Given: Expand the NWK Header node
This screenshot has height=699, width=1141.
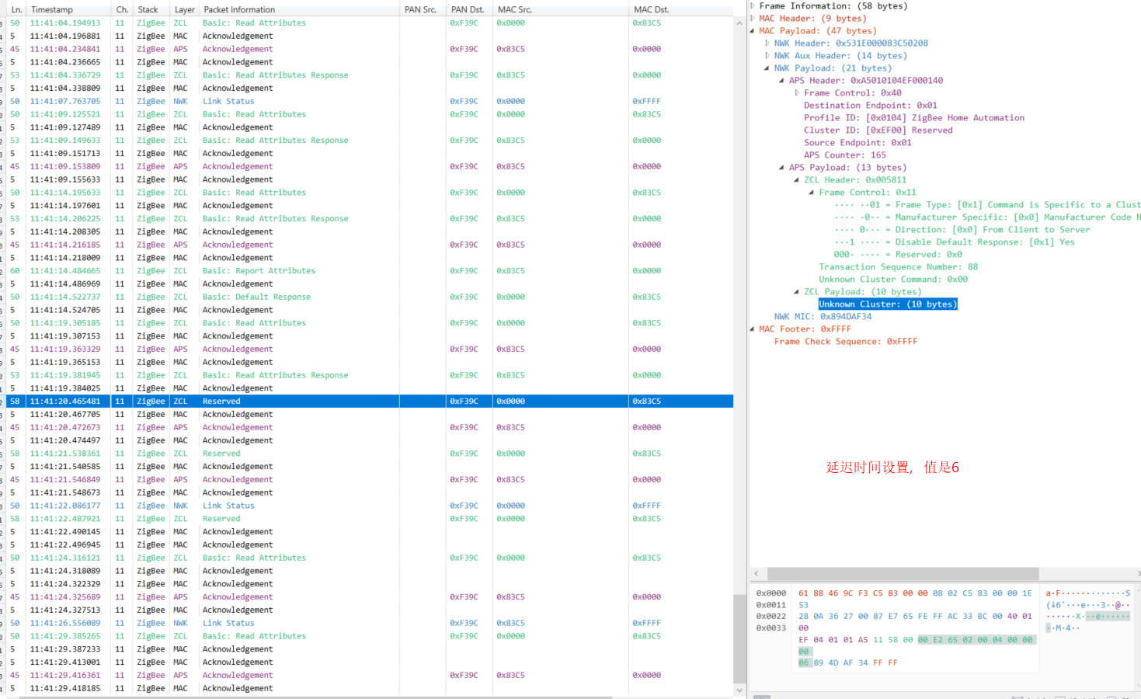Looking at the screenshot, I should tap(767, 43).
